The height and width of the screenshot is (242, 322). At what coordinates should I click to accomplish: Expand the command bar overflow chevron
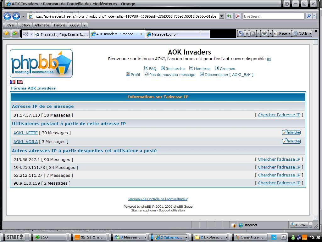[x=316, y=31]
